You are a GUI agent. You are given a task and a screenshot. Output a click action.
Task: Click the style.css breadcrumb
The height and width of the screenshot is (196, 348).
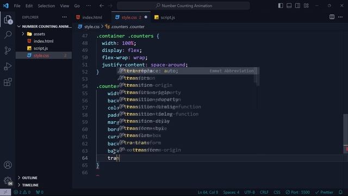pos(89,27)
